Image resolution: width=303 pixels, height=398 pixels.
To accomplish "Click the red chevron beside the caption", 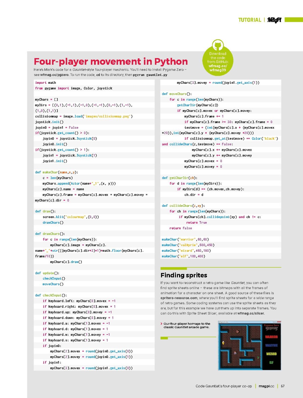I will (x=161, y=324).
